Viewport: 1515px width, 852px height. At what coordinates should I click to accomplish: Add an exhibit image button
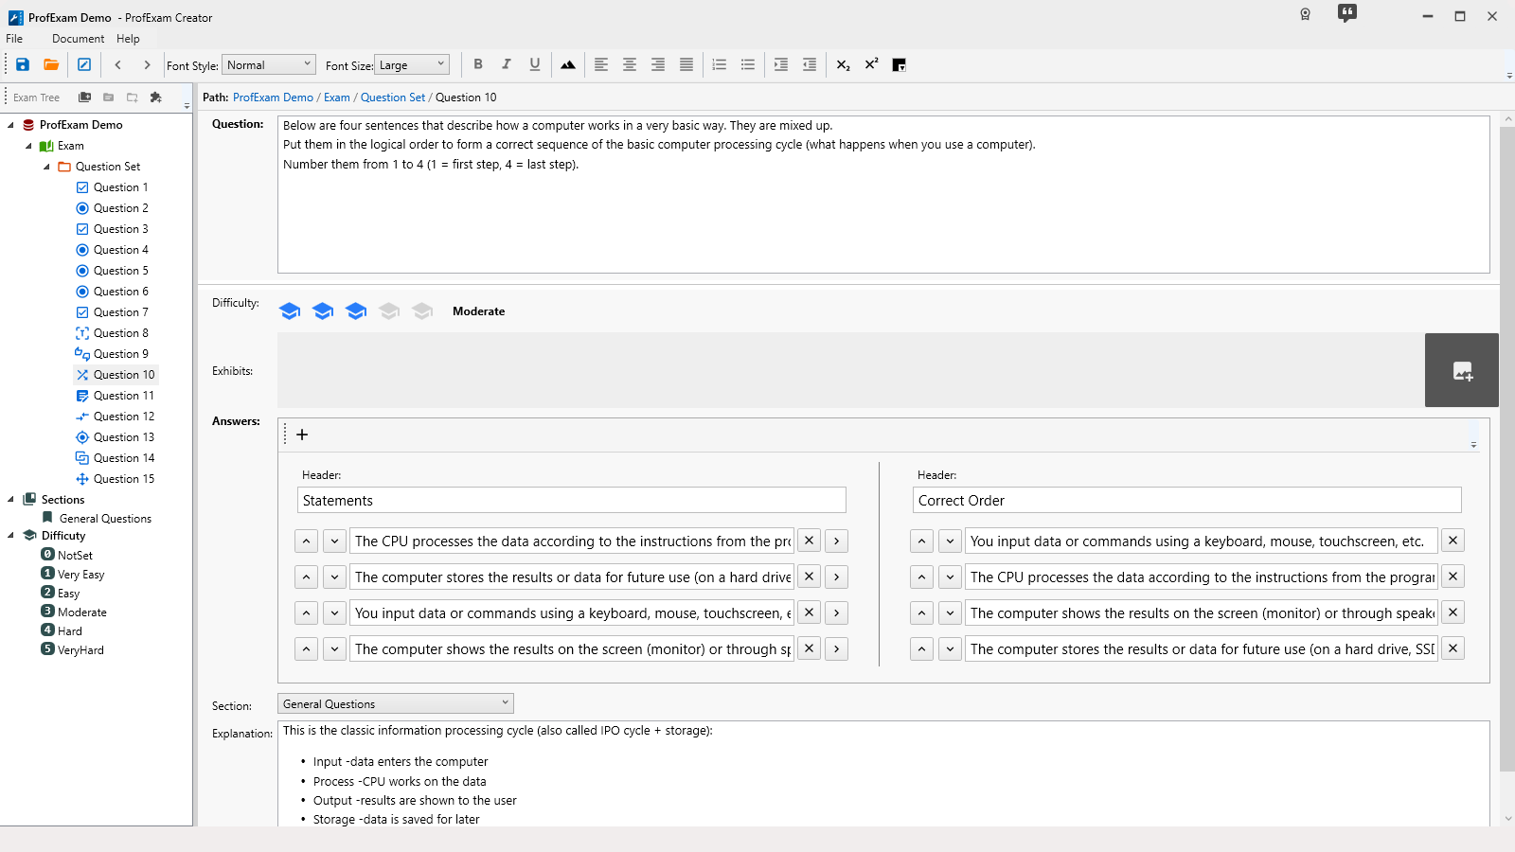pos(1461,370)
